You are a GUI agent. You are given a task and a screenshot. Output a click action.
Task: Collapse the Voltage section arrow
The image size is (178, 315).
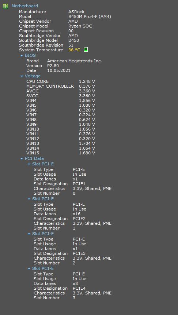point(22,76)
